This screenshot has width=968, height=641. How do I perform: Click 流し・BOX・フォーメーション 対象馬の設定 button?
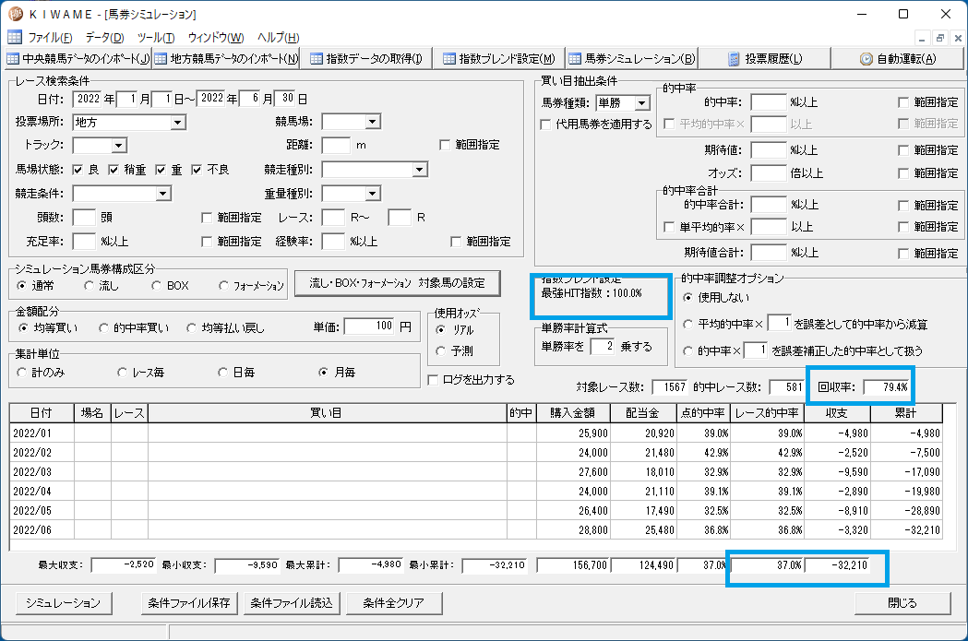397,283
